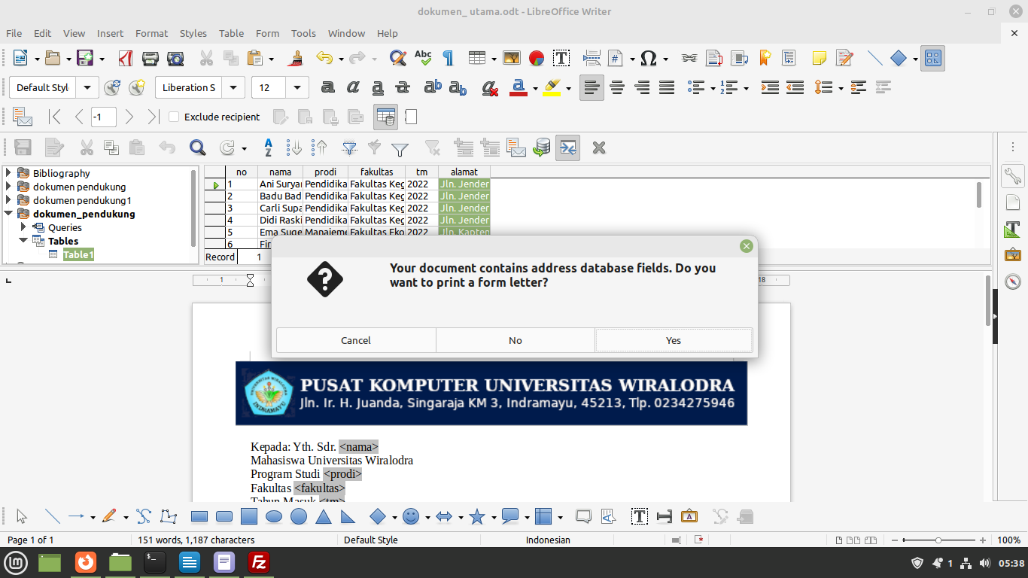
Task: Click the highlighting color swatch
Action: point(552,87)
